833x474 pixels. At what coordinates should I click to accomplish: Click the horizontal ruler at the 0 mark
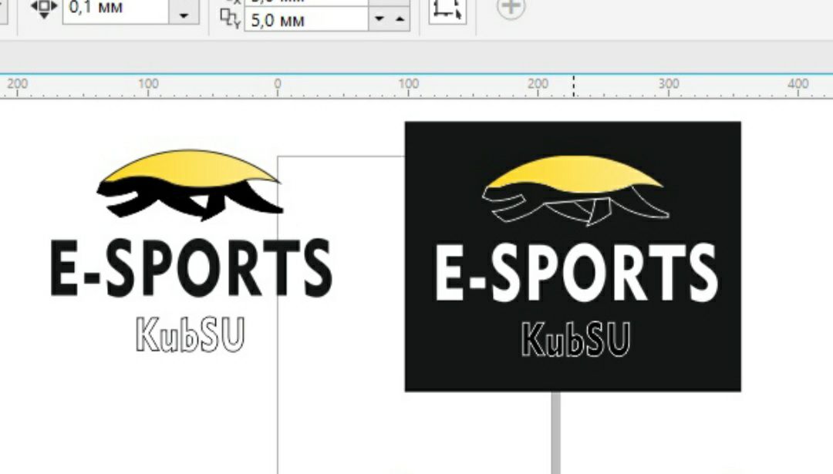click(x=278, y=86)
